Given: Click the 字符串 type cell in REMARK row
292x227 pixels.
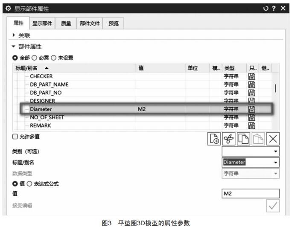Looking at the screenshot, I should [234, 125].
